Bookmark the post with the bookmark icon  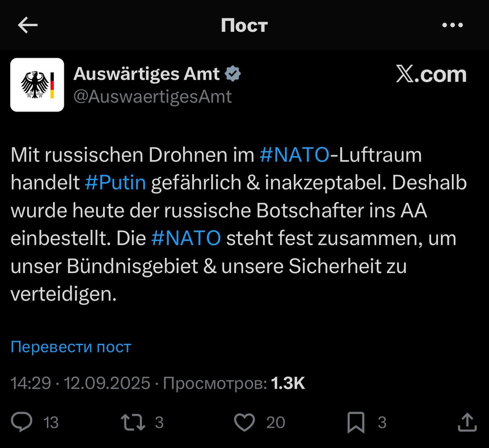356,422
